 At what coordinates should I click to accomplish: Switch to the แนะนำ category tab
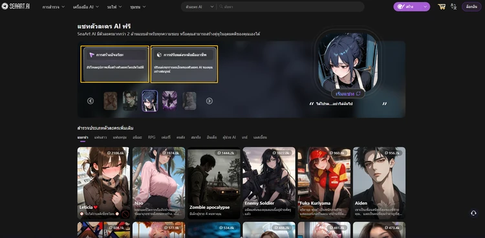[x=83, y=137]
